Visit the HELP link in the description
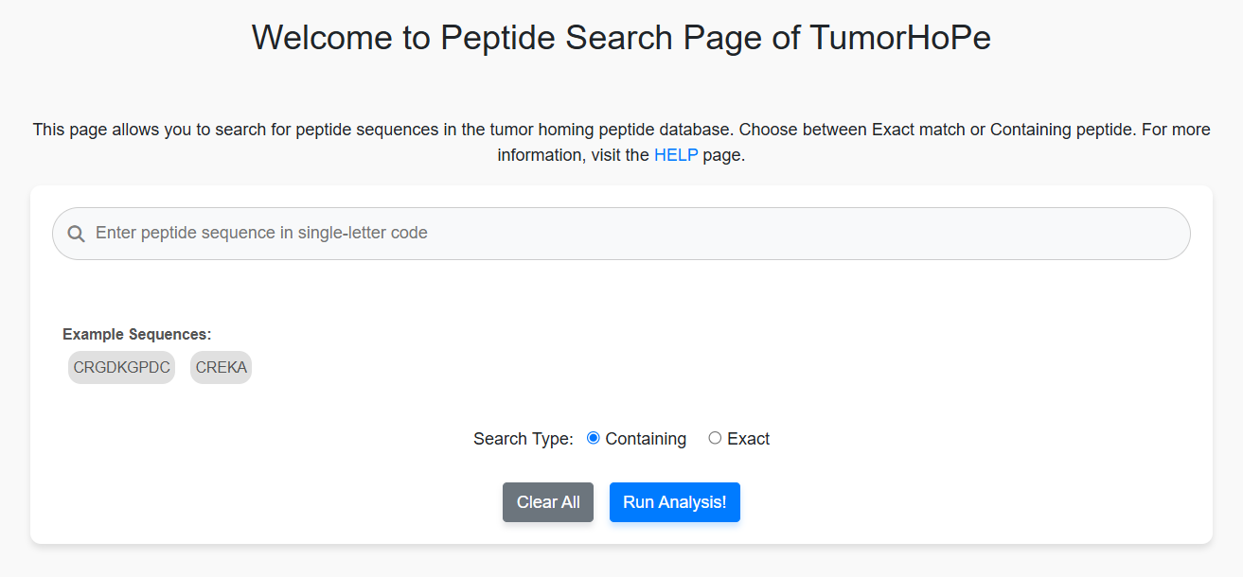1243x577 pixels. click(x=675, y=154)
